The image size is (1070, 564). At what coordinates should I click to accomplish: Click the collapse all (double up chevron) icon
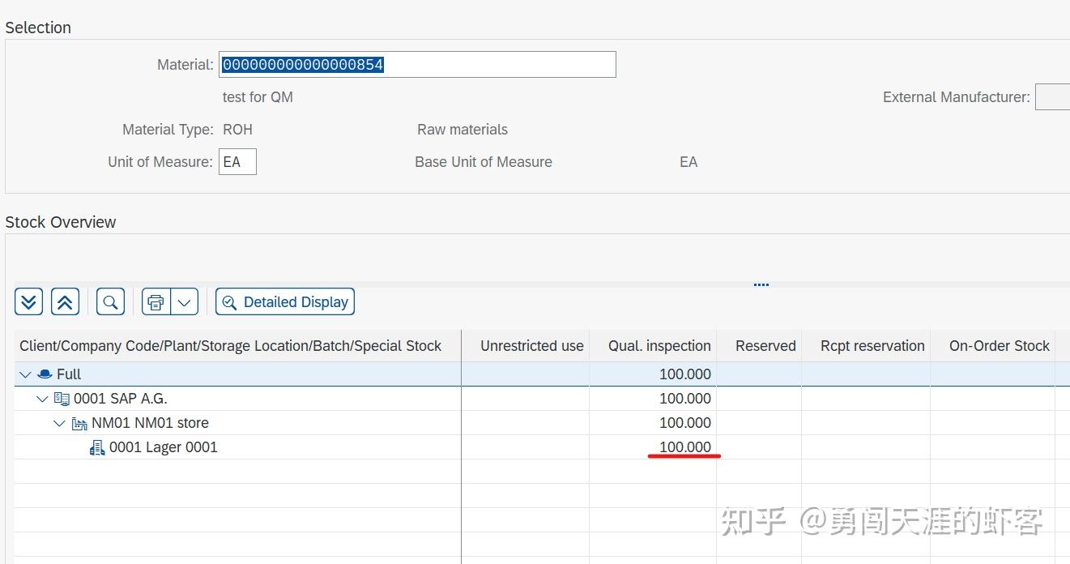pyautogui.click(x=65, y=301)
